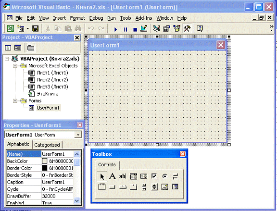The image size is (277, 211).
Task: Open the Window menu
Action: 164,18
